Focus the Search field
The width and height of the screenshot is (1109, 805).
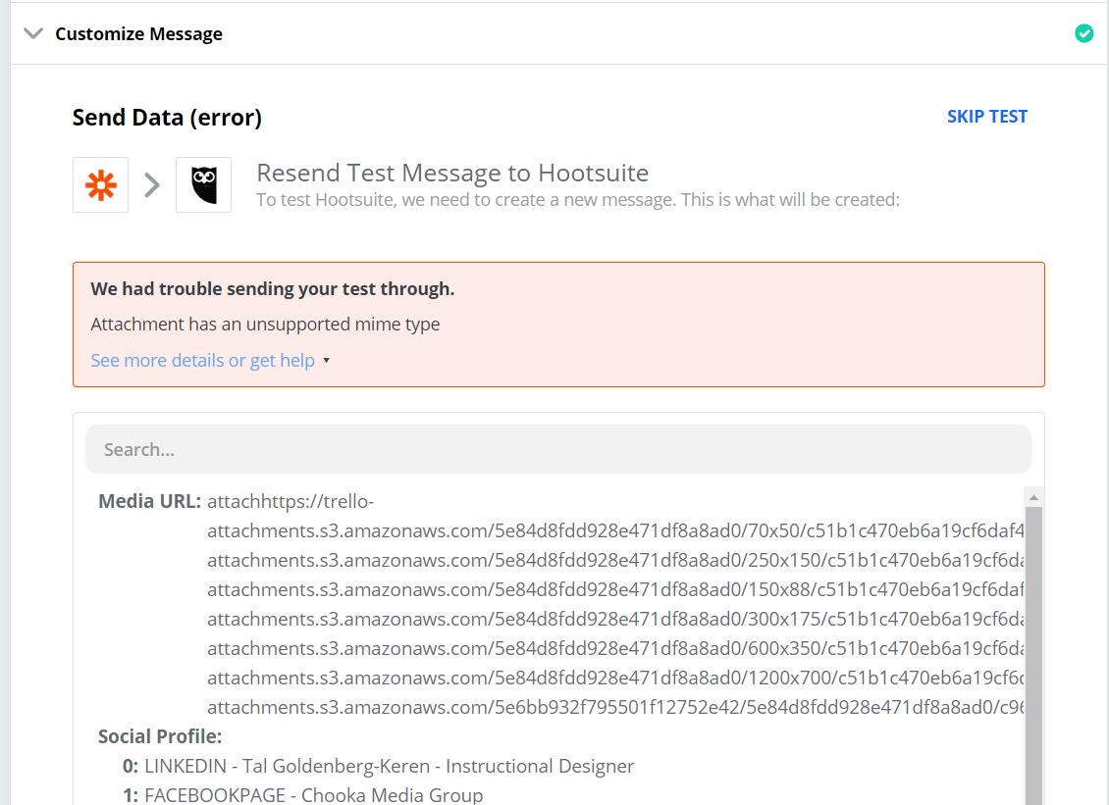tap(558, 449)
